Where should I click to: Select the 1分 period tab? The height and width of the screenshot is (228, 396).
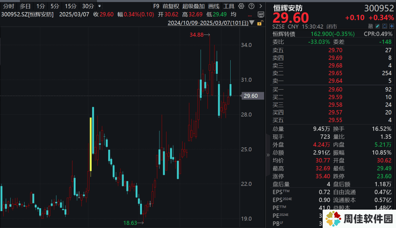(x=40, y=6)
